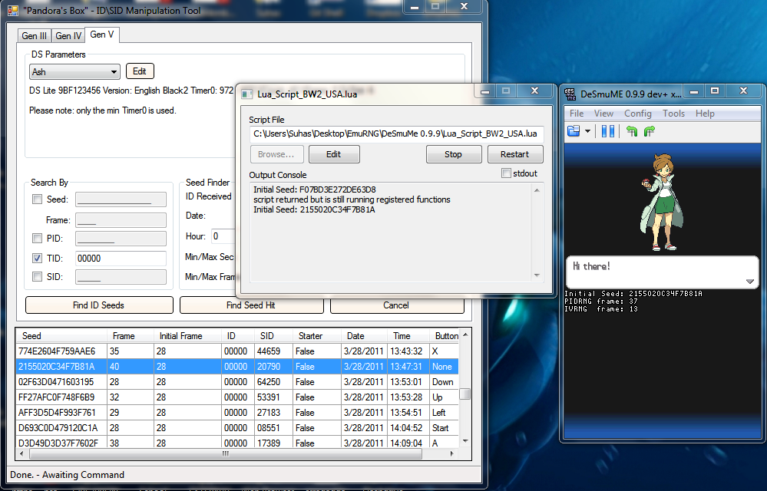Enable PID search checkbox
Screen dimensions: 767x491
pyautogui.click(x=37, y=239)
